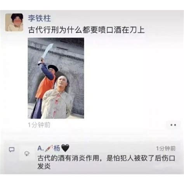The width and height of the screenshot is (184, 184).
Task: Click the syringe emoji in commenter name
Action: tap(49, 148)
